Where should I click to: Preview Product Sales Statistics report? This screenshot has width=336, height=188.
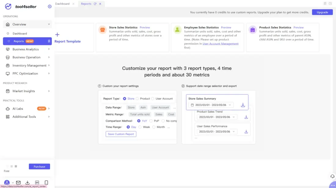pyautogui.click(x=298, y=27)
